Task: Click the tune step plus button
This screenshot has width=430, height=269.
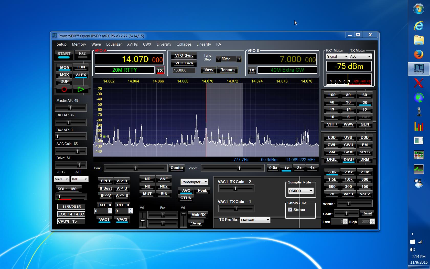Action: (x=239, y=59)
